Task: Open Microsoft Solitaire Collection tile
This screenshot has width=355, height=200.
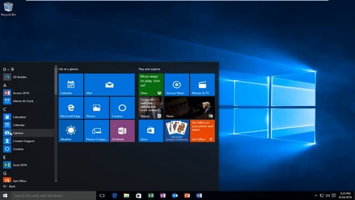Action: [x=176, y=131]
